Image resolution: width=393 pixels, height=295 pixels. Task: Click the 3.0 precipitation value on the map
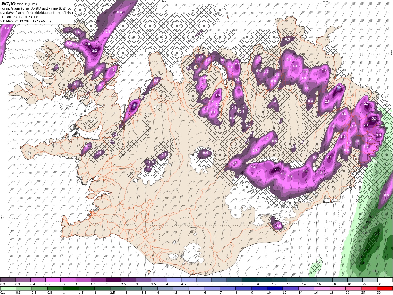pos(374,118)
